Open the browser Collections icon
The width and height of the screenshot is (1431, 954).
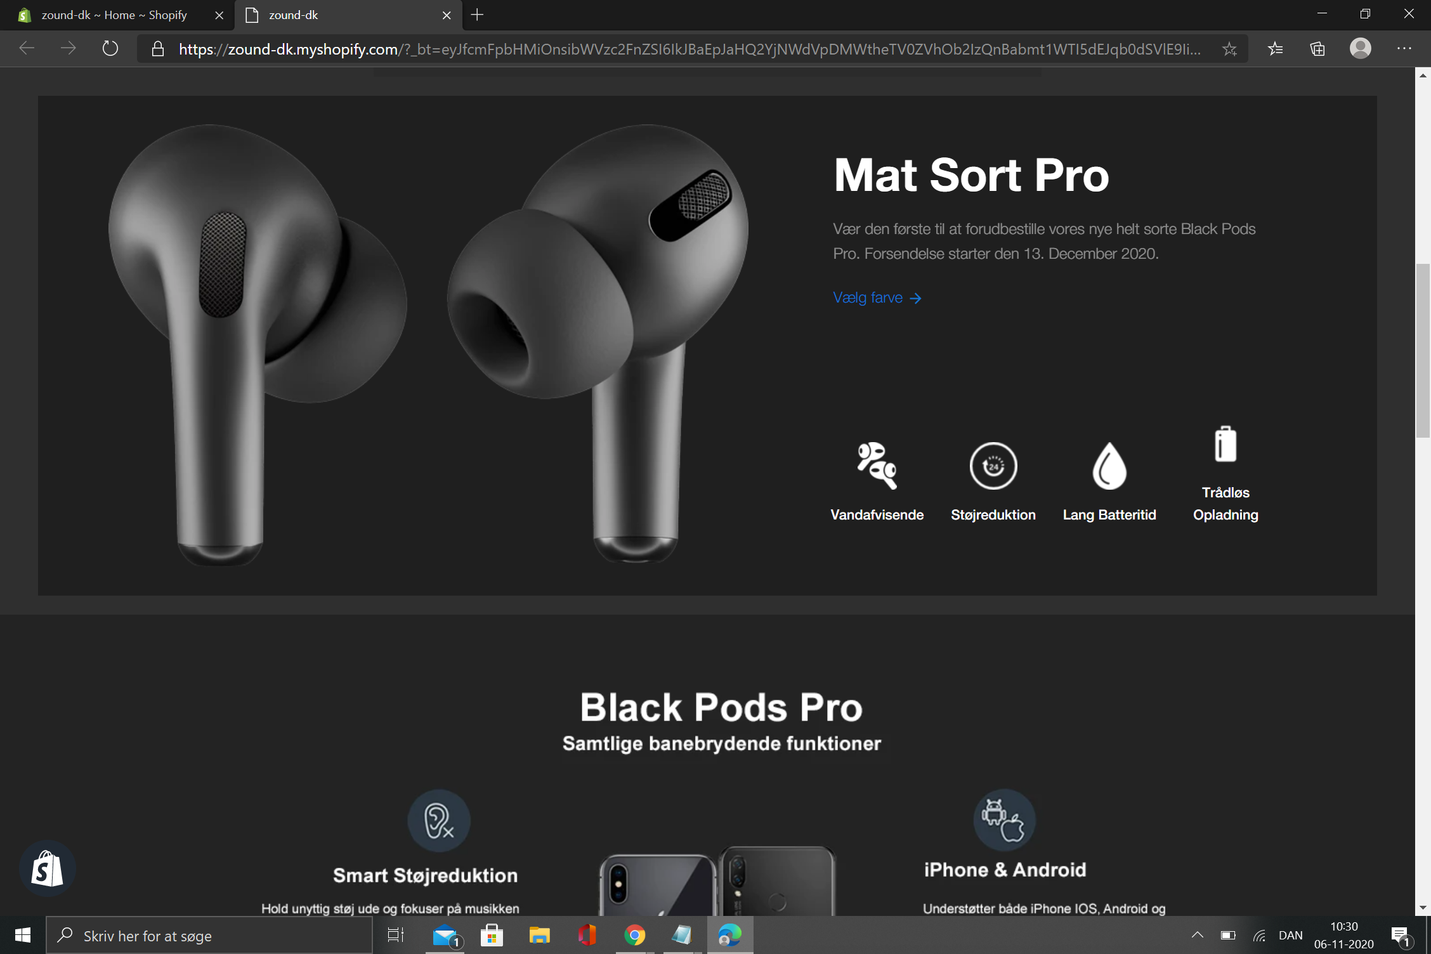tap(1317, 49)
